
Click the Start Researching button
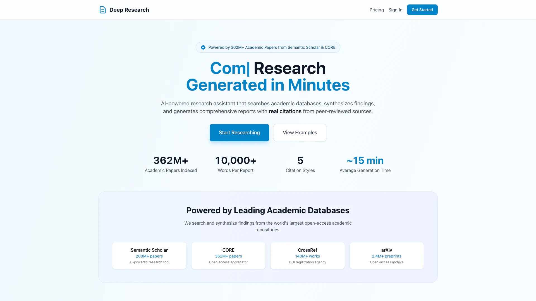239,133
